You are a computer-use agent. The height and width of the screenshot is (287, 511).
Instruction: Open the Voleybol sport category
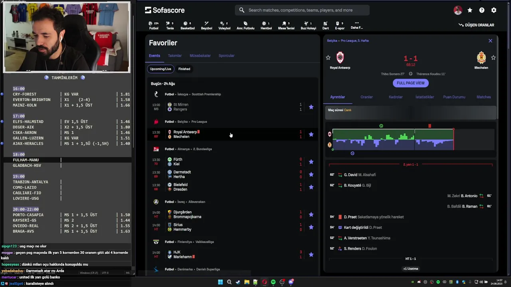point(224,26)
